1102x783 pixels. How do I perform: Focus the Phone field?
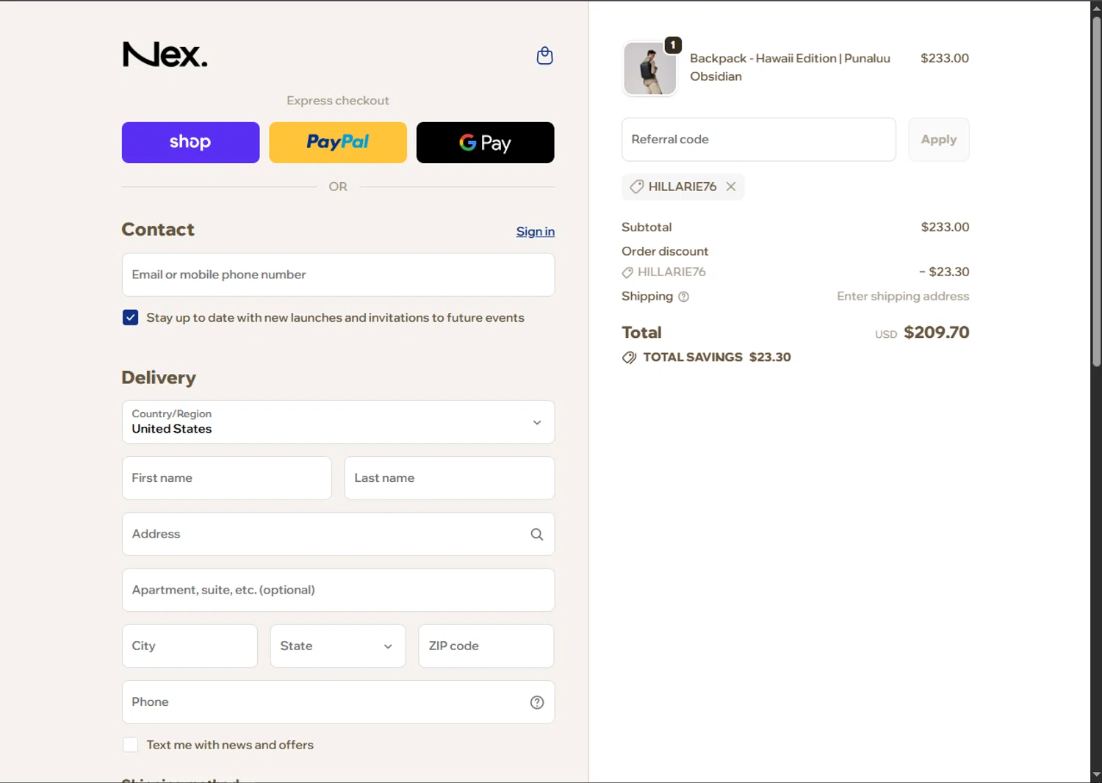338,702
